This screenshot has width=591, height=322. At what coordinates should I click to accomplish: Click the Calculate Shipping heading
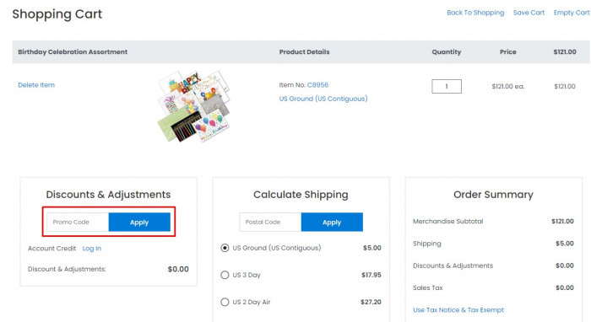[x=301, y=195]
